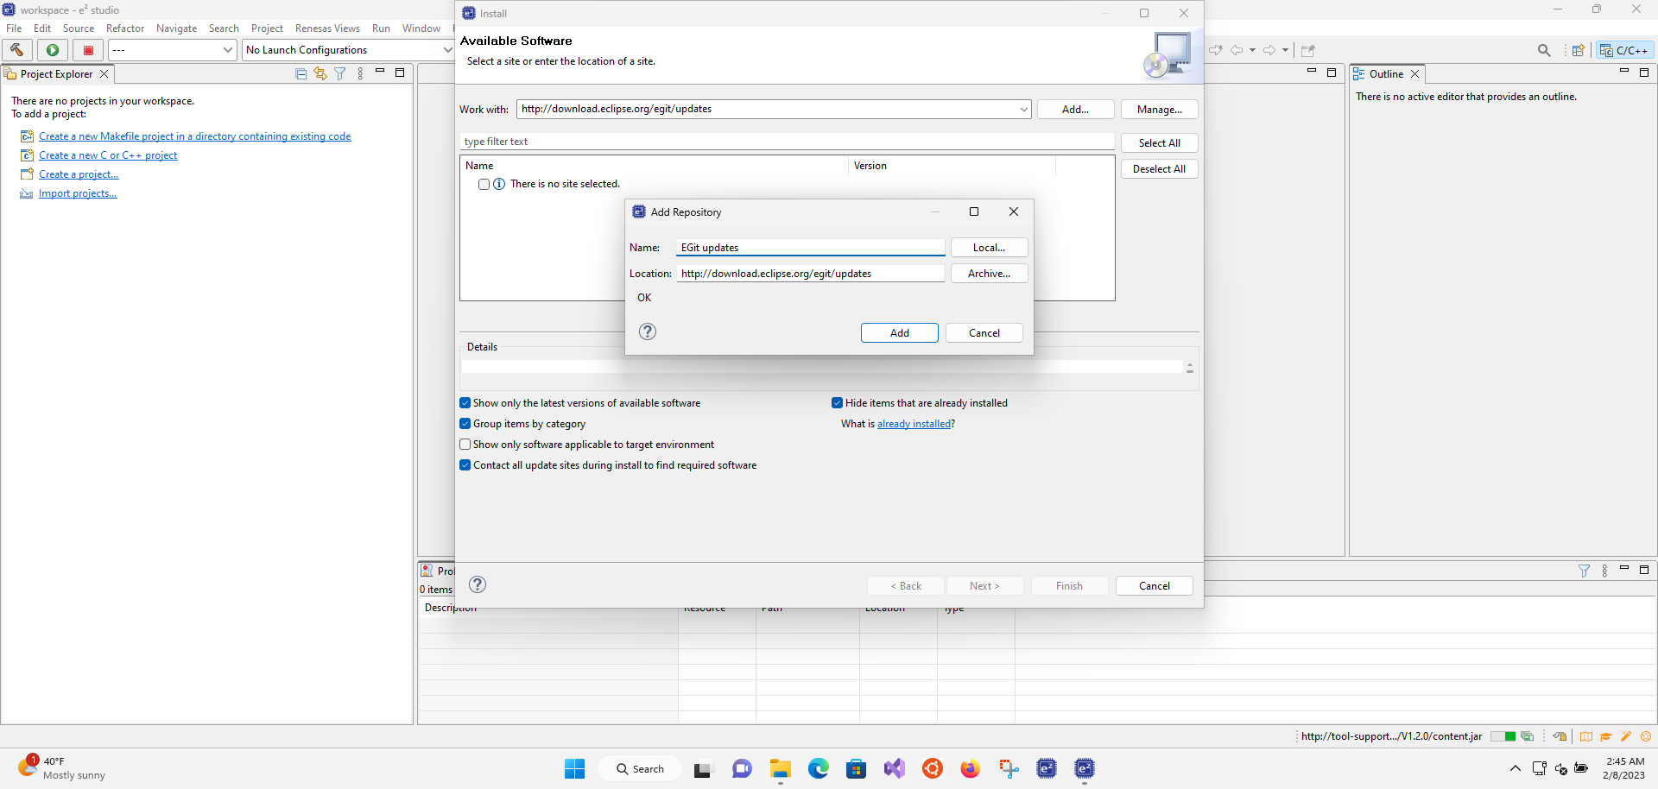This screenshot has height=789, width=1658.
Task: Open the Renesas Views menu
Action: 327,28
